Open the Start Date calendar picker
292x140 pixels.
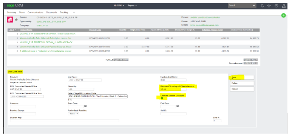85,106
